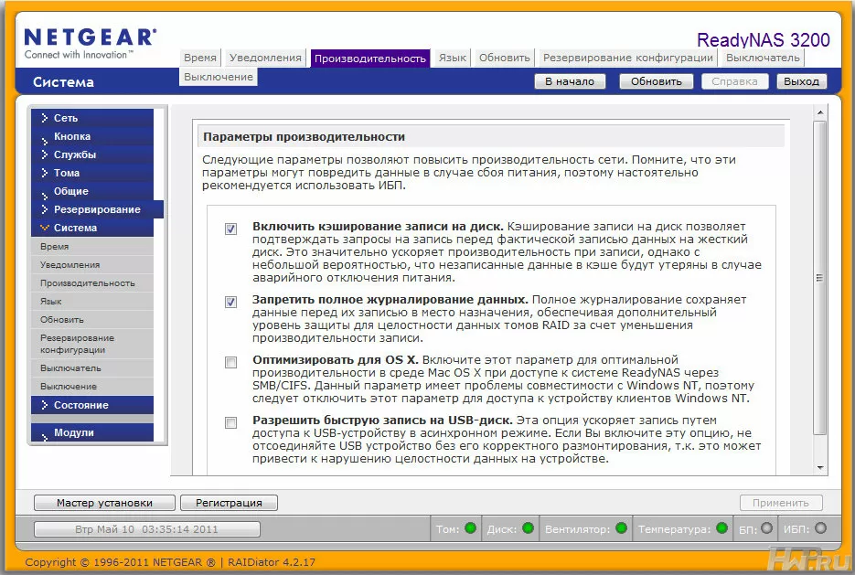The image size is (855, 575).
Task: Switch to the Уведомления tab
Action: (265, 58)
